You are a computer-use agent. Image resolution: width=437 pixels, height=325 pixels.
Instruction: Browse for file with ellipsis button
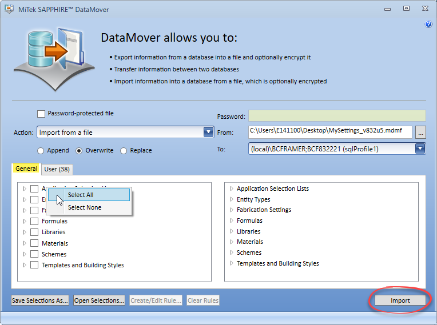[x=420, y=132]
